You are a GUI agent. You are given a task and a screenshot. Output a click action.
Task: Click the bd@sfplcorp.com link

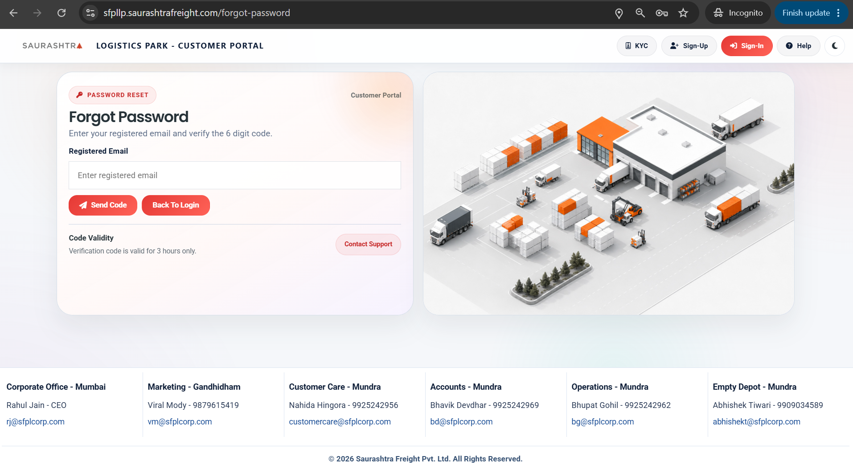point(462,422)
